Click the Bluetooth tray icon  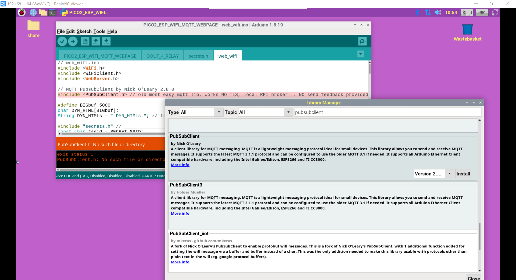[418, 12]
